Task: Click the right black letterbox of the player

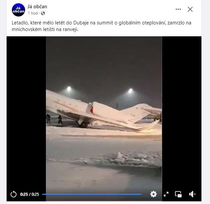Action: [182, 114]
